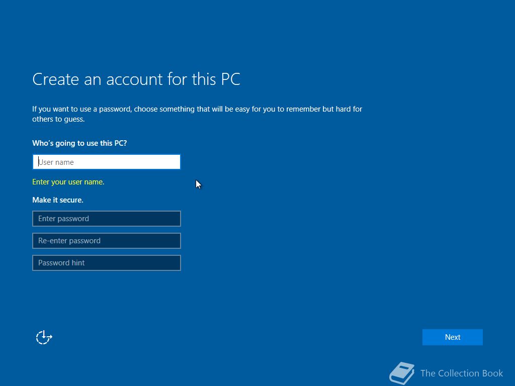Click the Next button
This screenshot has height=386, width=515.
tap(452, 337)
